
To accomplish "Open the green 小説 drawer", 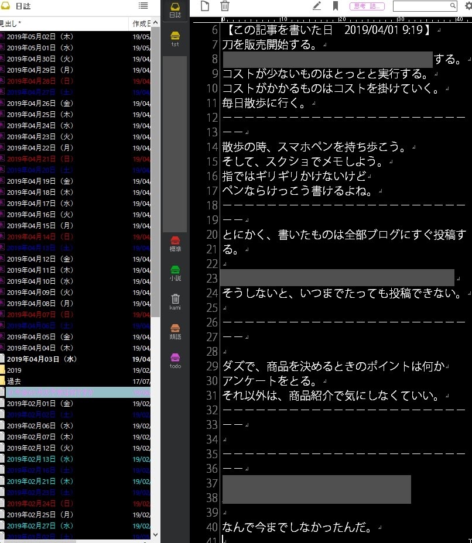I will click(x=175, y=273).
